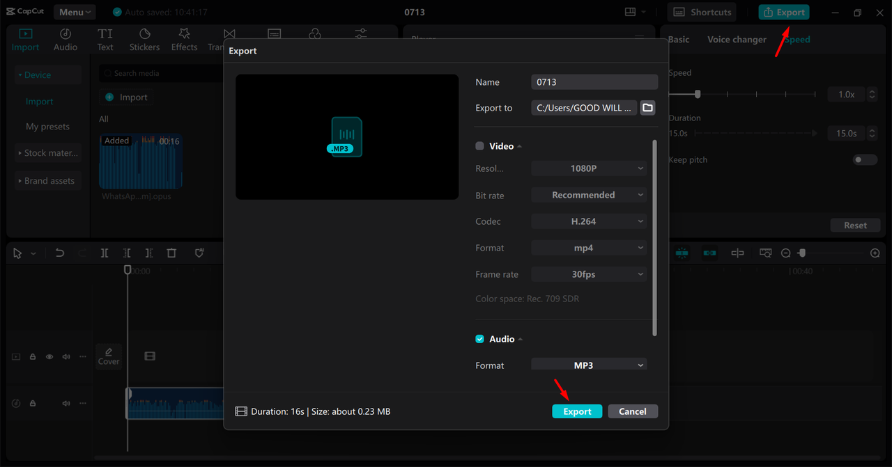The width and height of the screenshot is (892, 467).
Task: Click the Split clip tool
Action: pyautogui.click(x=105, y=253)
